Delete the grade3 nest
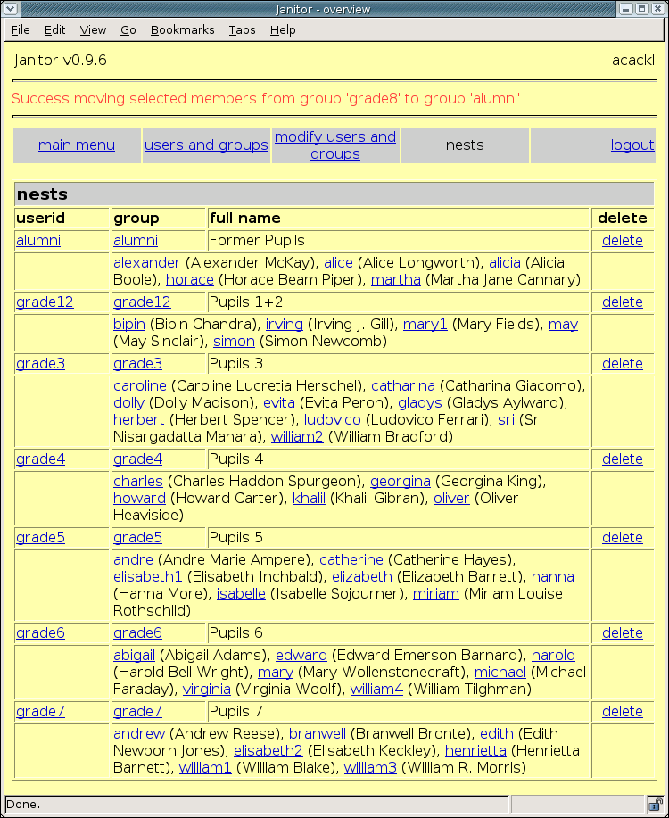The height and width of the screenshot is (818, 669). [x=622, y=364]
